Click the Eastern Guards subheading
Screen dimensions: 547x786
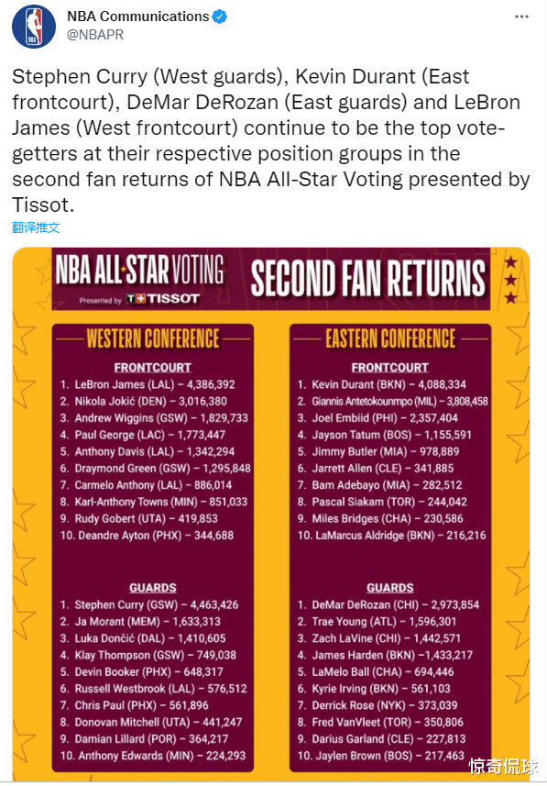pyautogui.click(x=390, y=588)
